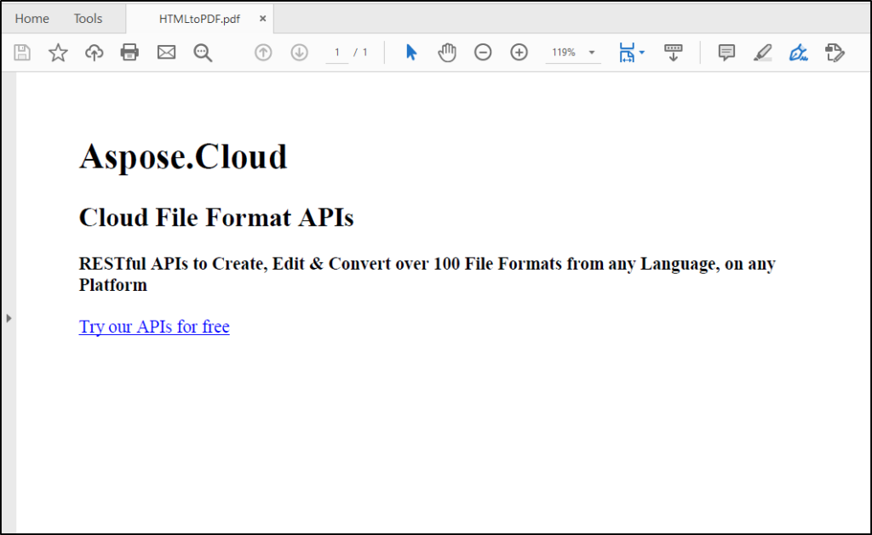Screen dimensions: 872x535
Task: Add bookmark with the star icon
Action: pos(58,53)
